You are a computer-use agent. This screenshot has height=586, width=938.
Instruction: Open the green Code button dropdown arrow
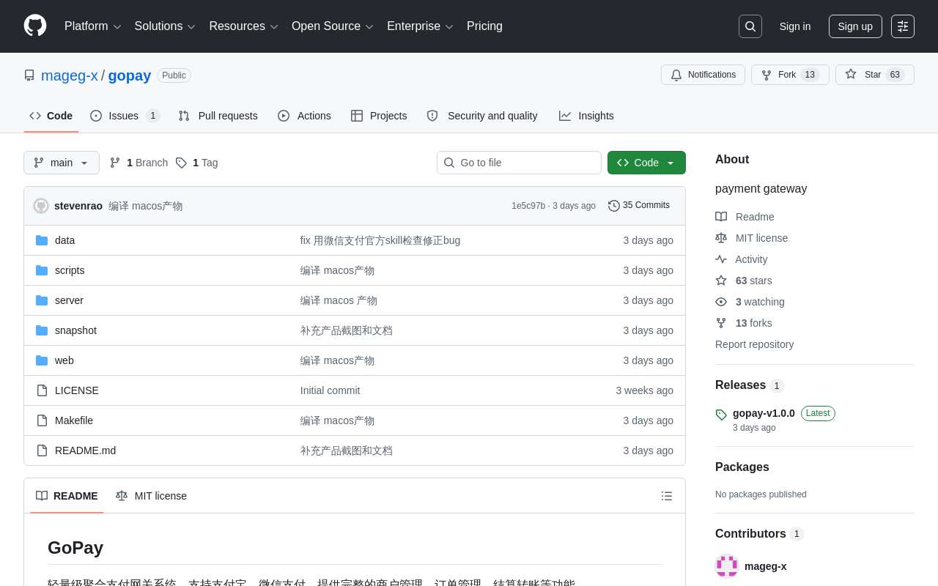point(671,163)
